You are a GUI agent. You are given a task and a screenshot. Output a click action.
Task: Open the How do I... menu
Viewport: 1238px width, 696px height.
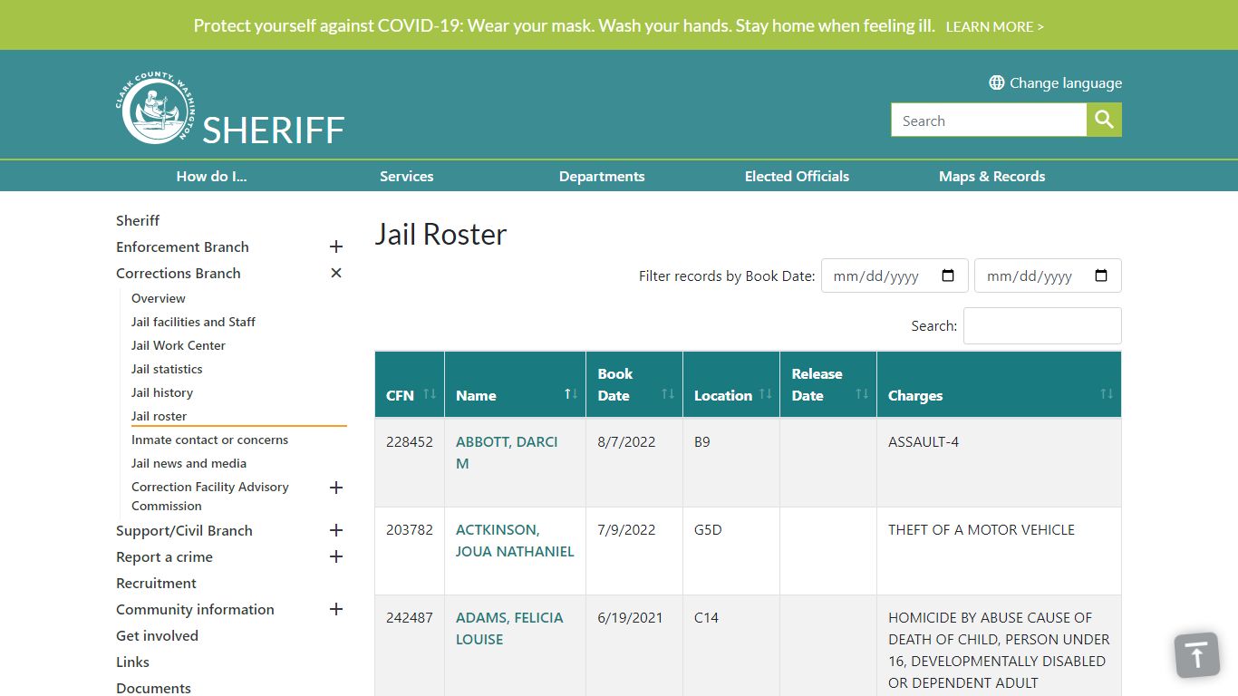tap(211, 176)
